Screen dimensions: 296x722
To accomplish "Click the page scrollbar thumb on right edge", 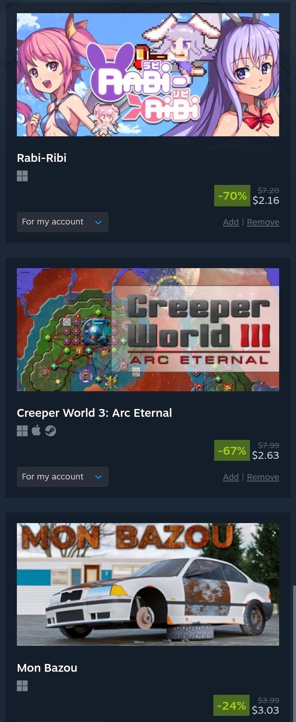I will click(294, 653).
